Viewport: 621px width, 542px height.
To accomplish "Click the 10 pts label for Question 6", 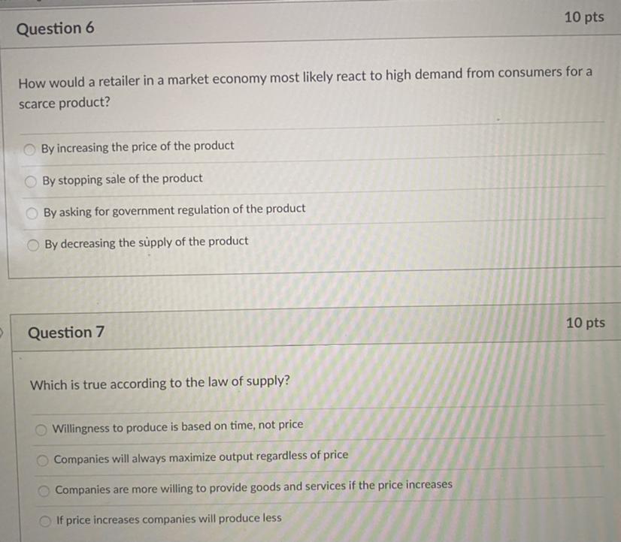I will click(x=584, y=17).
